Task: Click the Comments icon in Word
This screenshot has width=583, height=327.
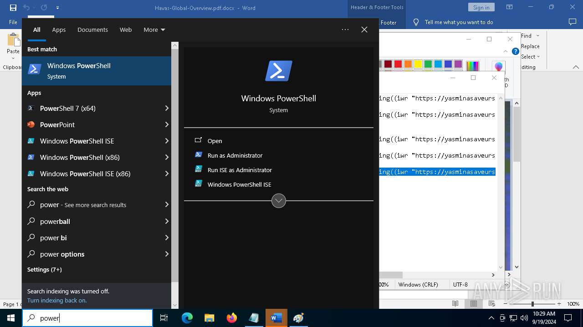Action: (x=573, y=22)
